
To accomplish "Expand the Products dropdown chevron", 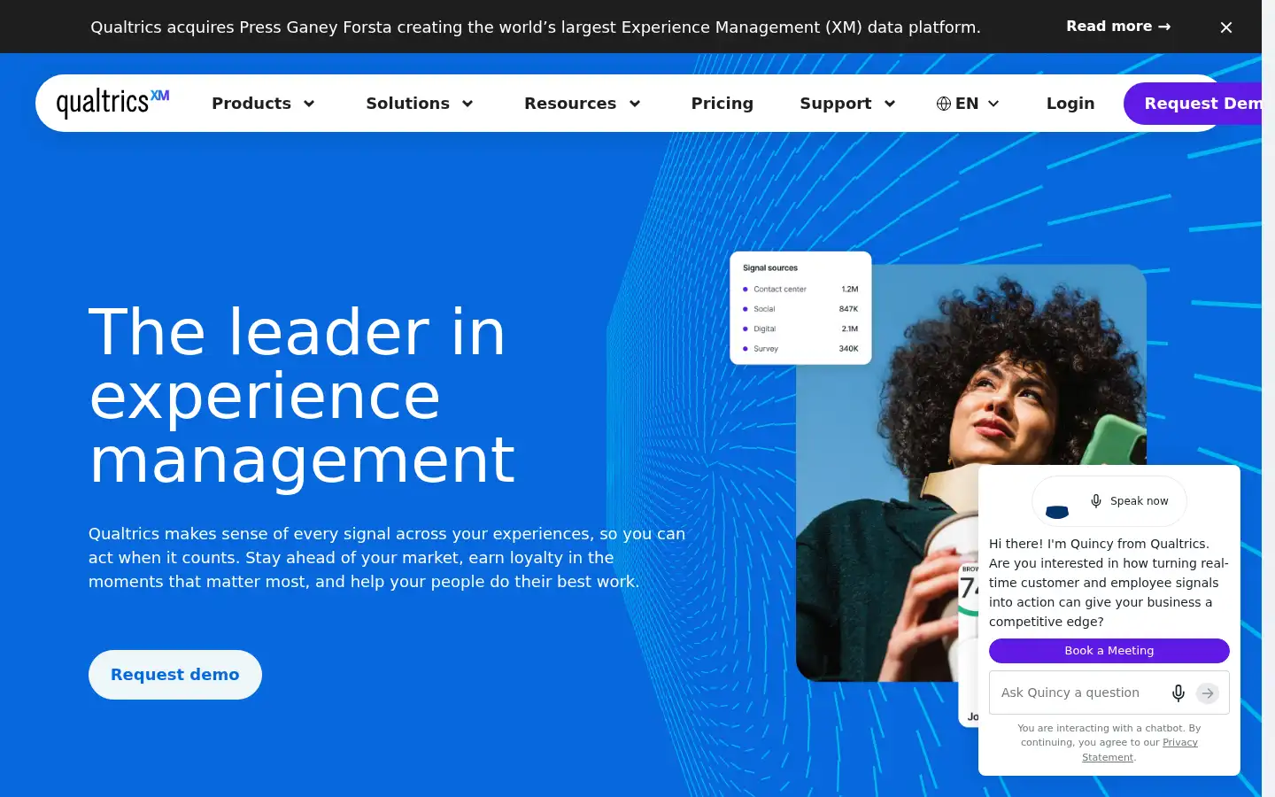I will click(x=309, y=104).
